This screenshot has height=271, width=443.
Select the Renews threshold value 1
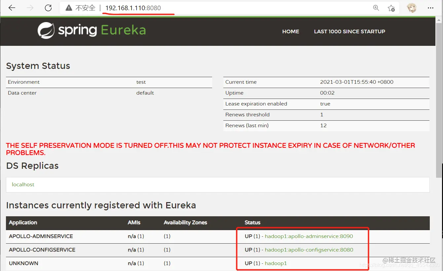coord(322,115)
